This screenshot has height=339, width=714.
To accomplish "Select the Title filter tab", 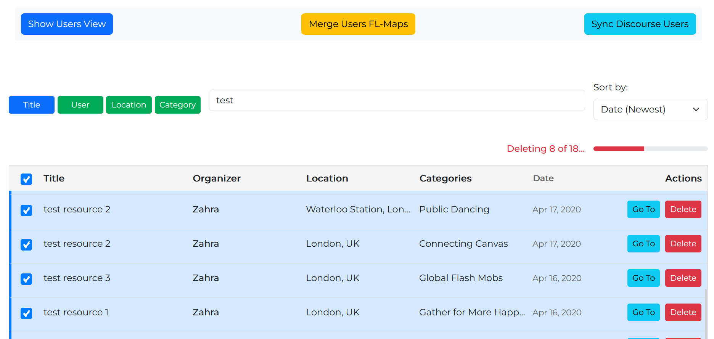I will [x=32, y=105].
